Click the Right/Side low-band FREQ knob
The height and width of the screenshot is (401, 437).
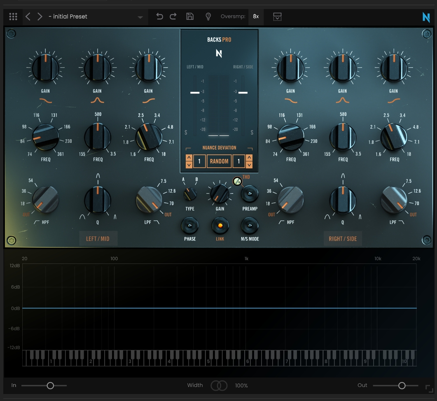pos(291,138)
